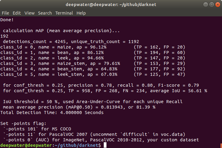222x148 pixels.
Task: Click '(TP = 162, FP = 20)' on maize row
Action: click(x=159, y=47)
